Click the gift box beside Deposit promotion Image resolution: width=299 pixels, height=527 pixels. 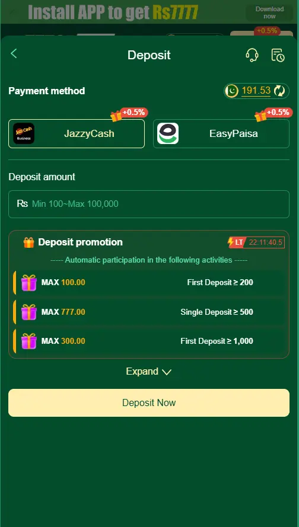click(x=29, y=242)
